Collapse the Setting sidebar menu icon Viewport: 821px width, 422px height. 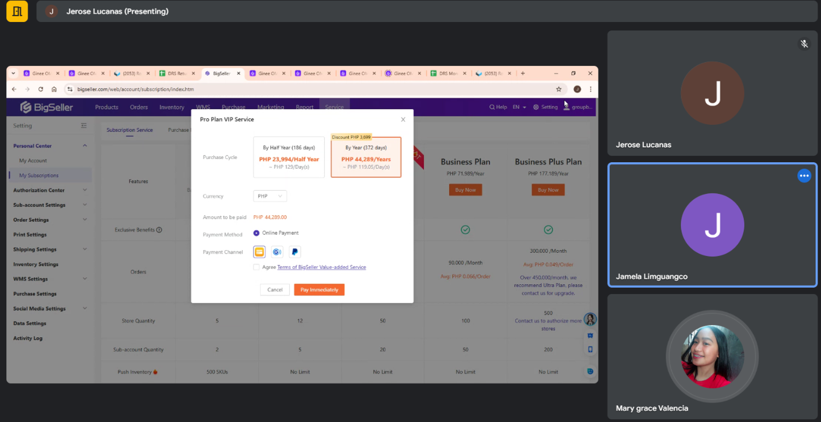click(x=84, y=126)
